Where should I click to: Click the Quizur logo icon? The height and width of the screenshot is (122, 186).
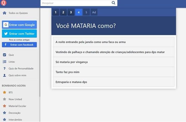pyautogui.click(x=3, y=3)
